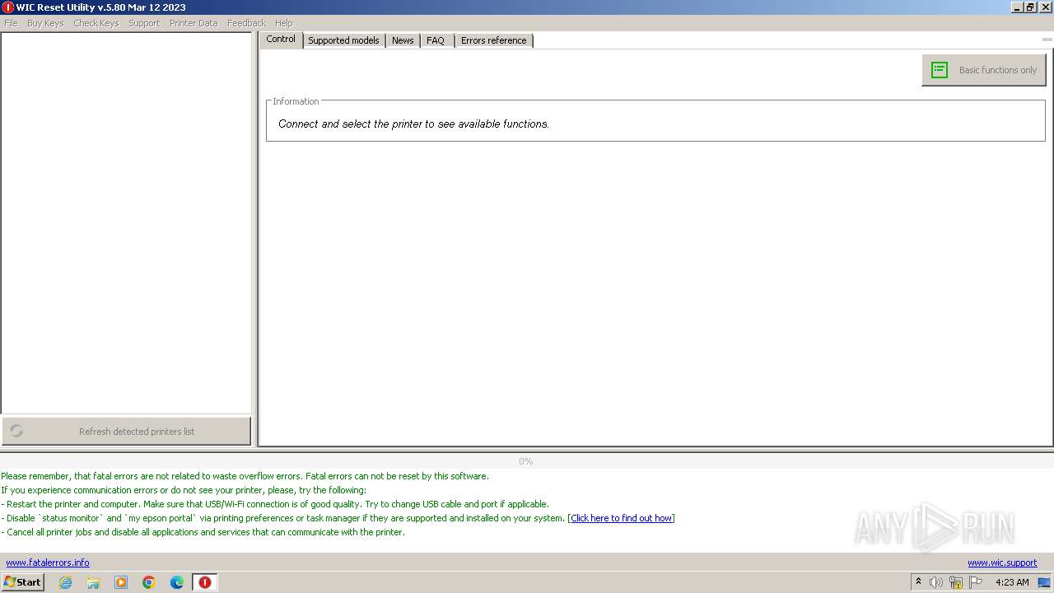The width and height of the screenshot is (1054, 593).
Task: Open the 'Click here to find out how' link
Action: point(622,518)
